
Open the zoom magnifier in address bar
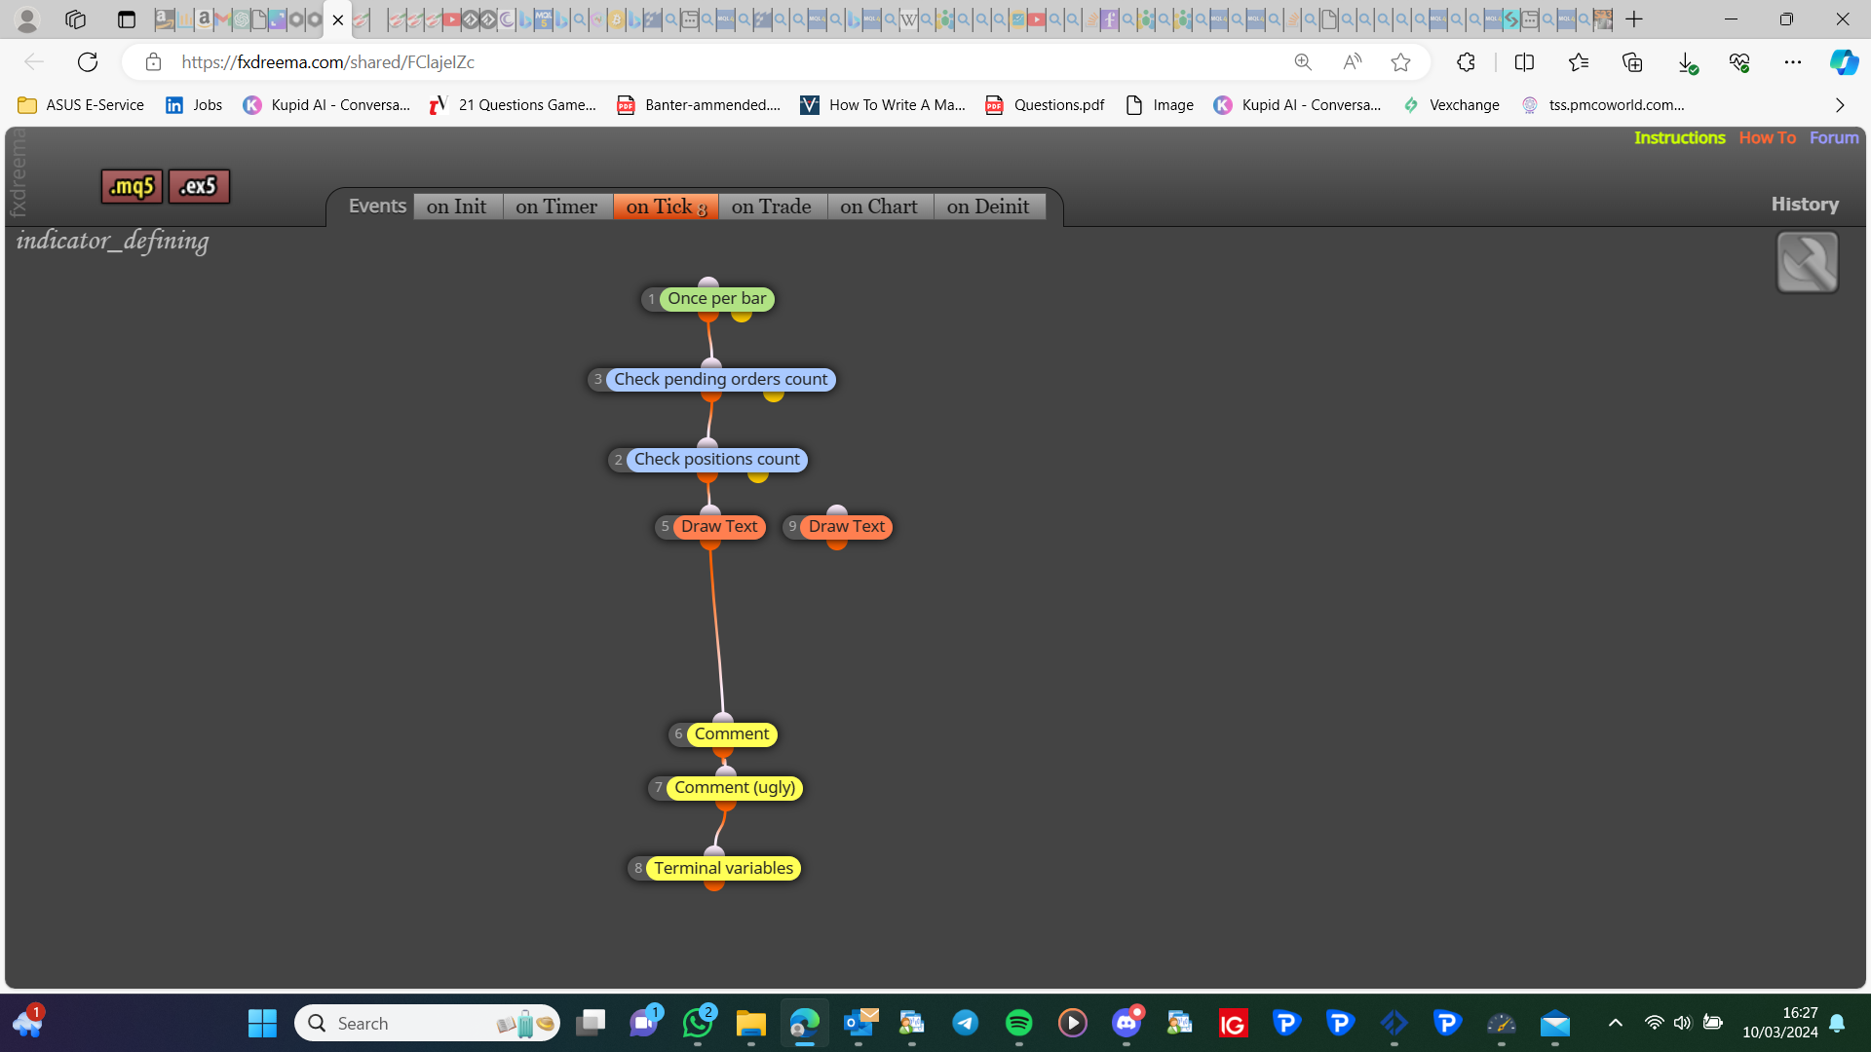[x=1303, y=62]
